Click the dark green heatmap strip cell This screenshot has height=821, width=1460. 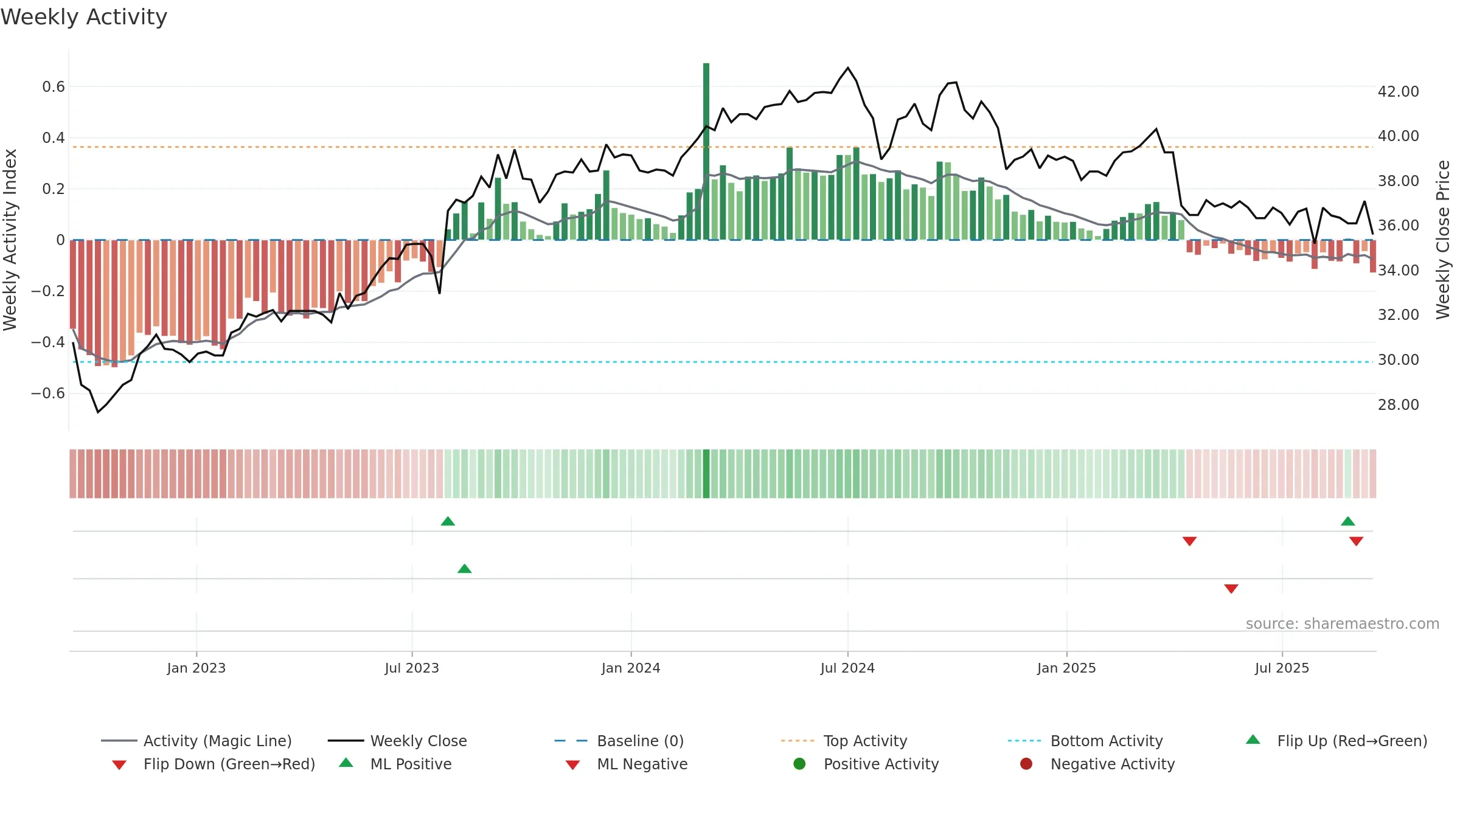tap(706, 474)
